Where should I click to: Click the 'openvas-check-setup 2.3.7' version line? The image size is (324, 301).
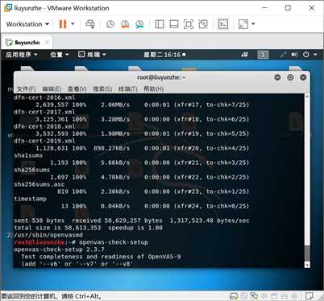click(59, 249)
